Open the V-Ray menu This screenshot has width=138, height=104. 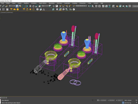89,3
